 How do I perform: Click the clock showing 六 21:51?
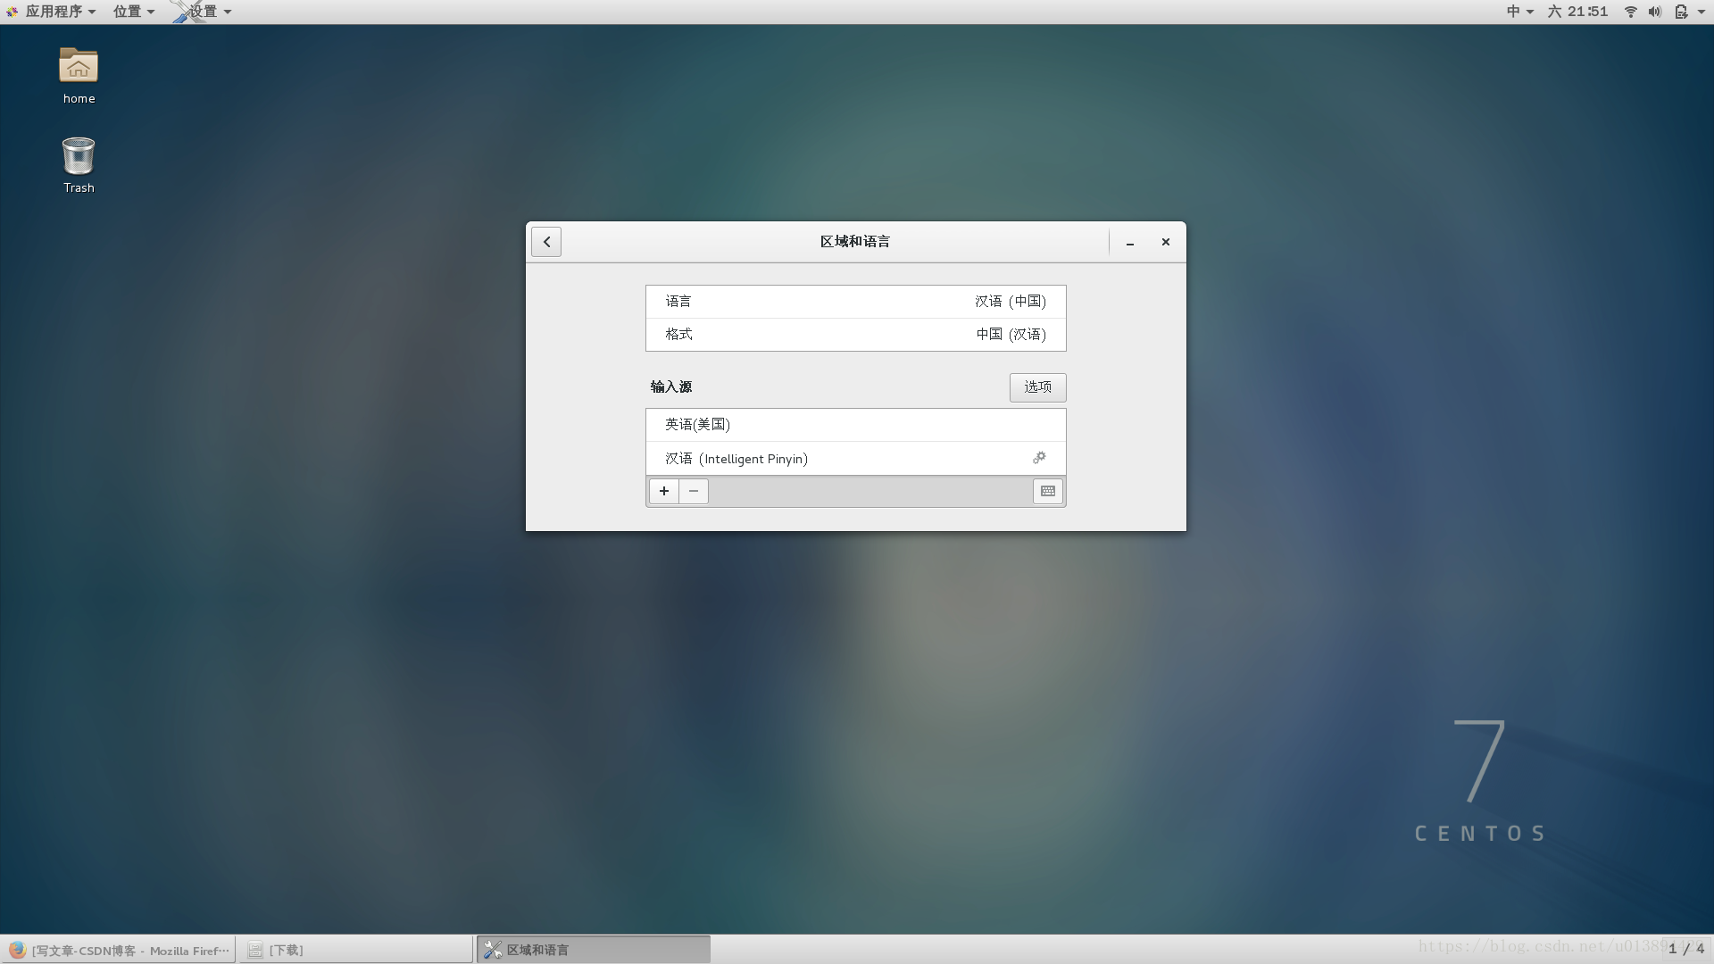tap(1577, 12)
